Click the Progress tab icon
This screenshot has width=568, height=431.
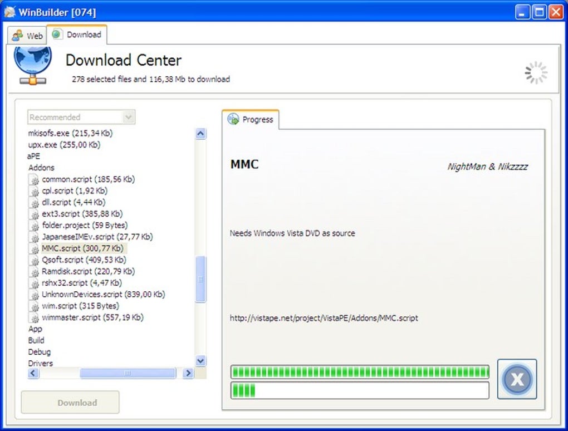coord(233,119)
